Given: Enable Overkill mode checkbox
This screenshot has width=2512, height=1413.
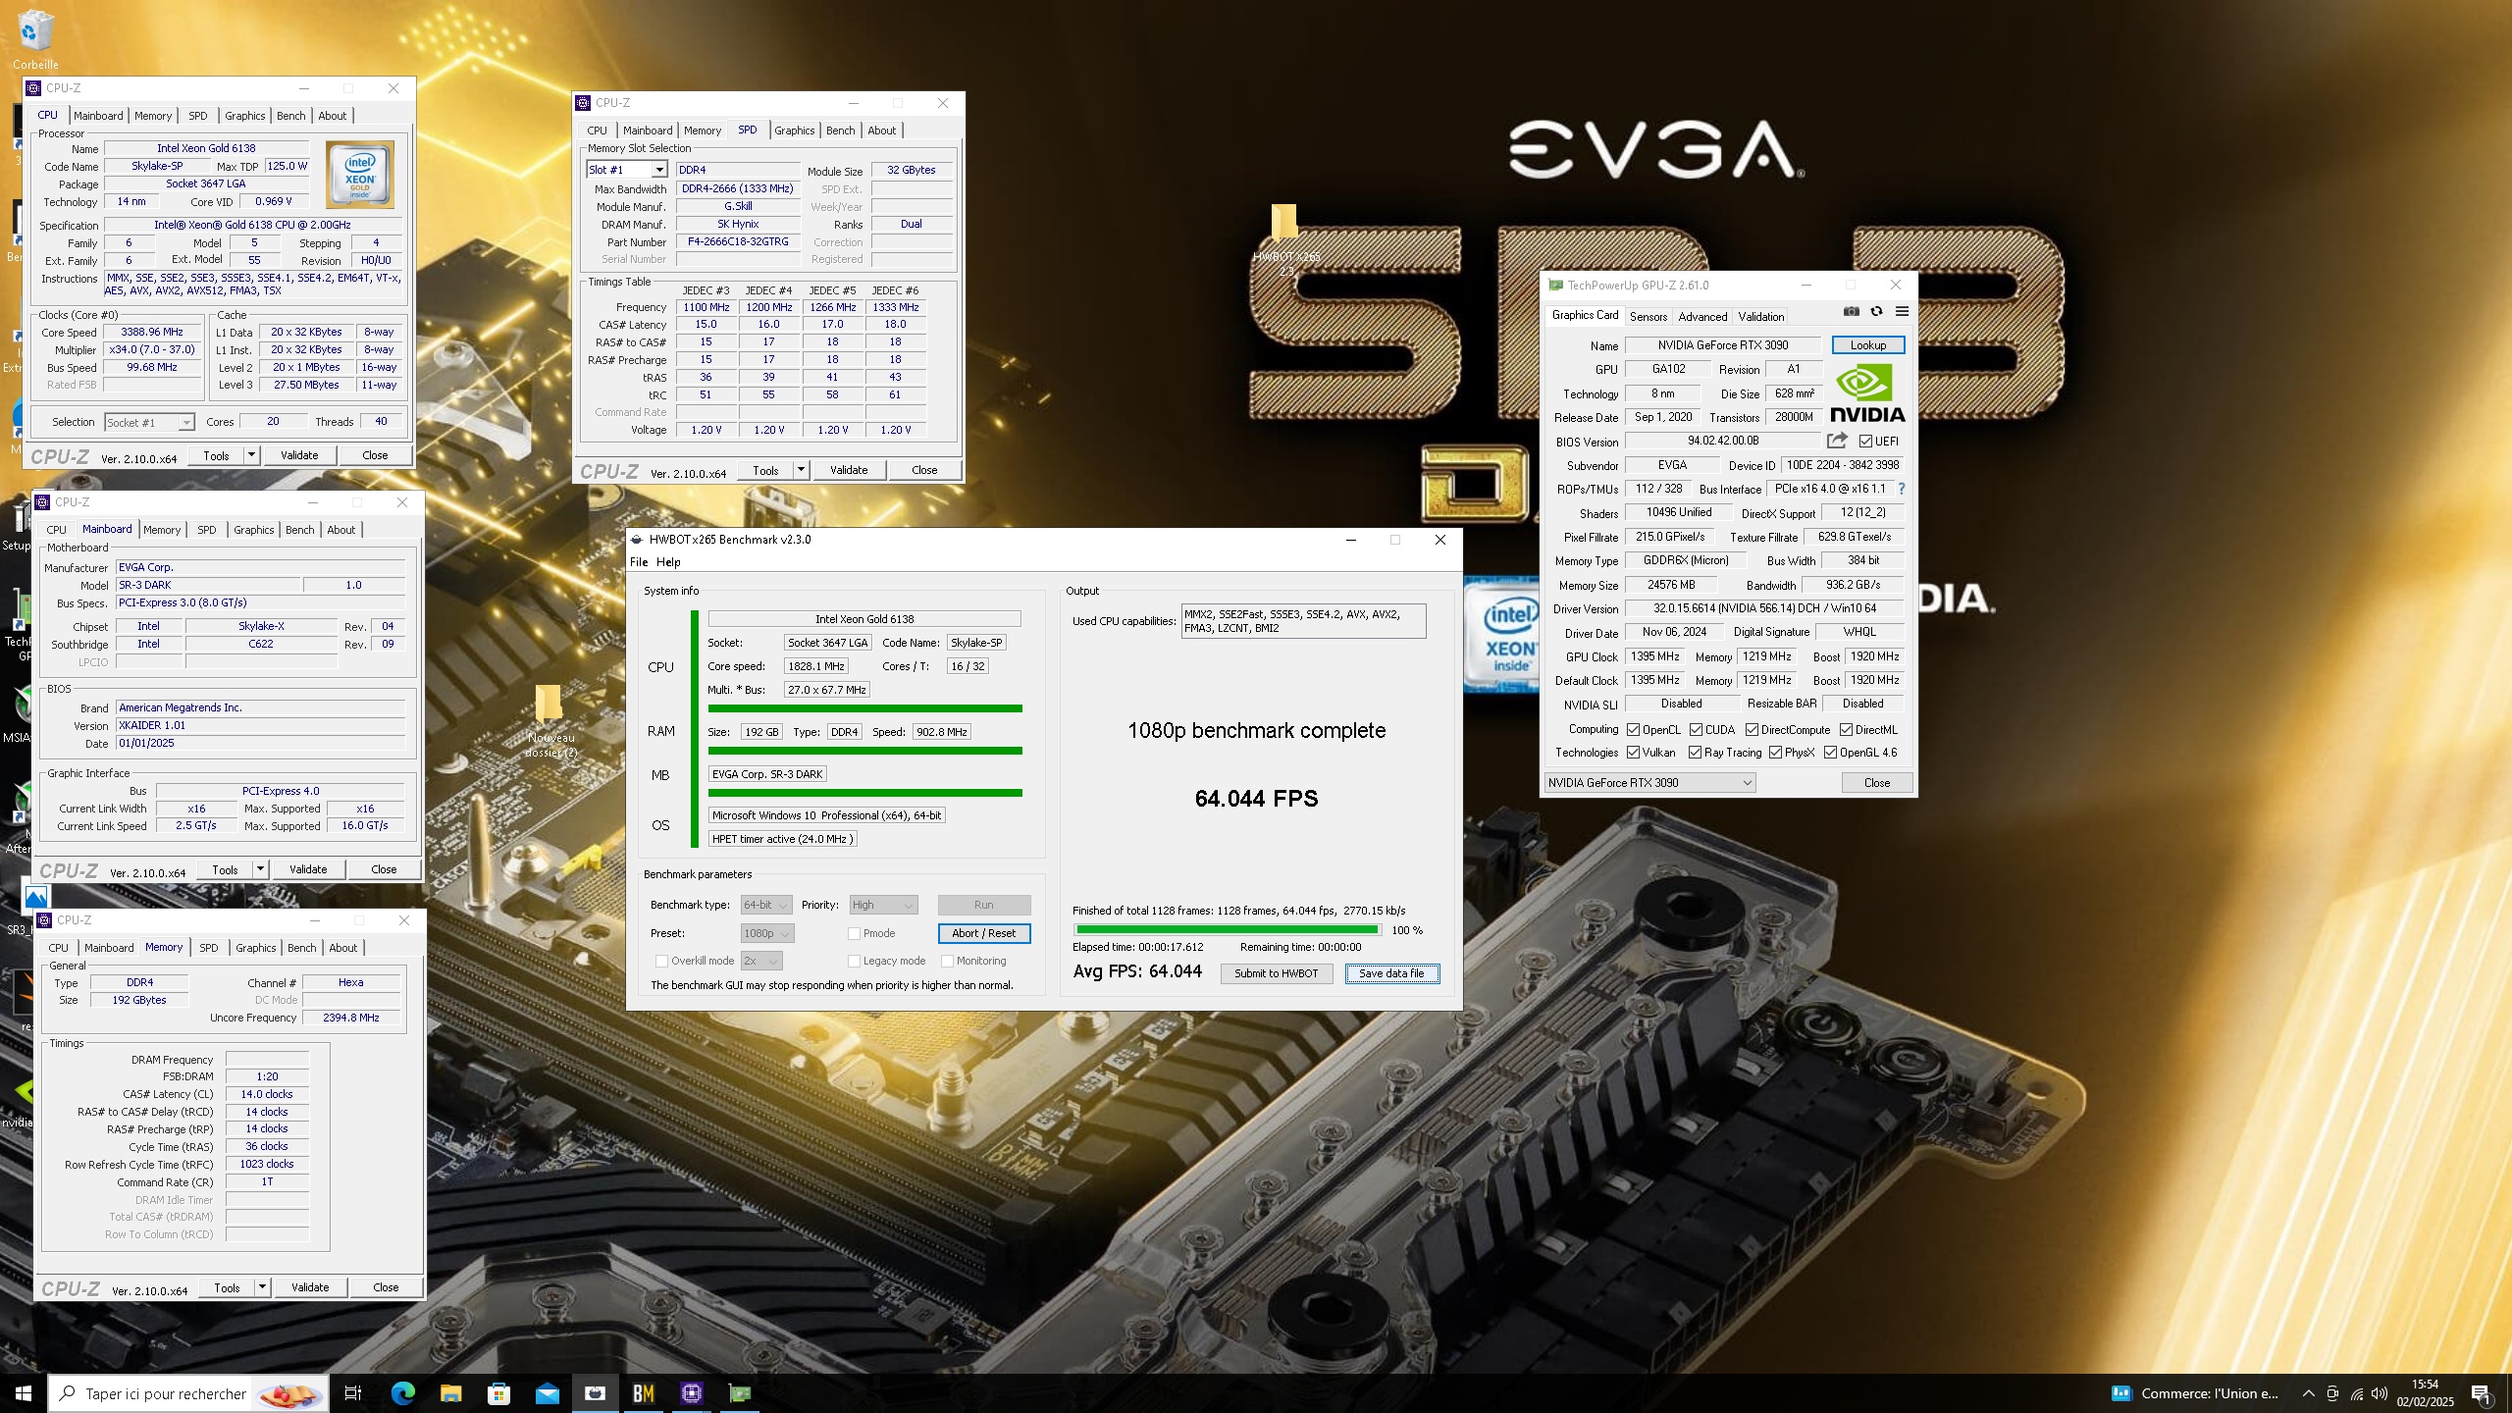Looking at the screenshot, I should coord(661,961).
